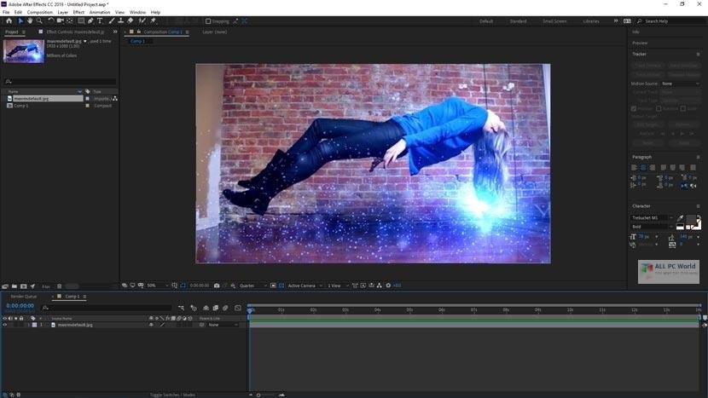
Task: Create a new folder in Project panel
Action: coord(15,286)
